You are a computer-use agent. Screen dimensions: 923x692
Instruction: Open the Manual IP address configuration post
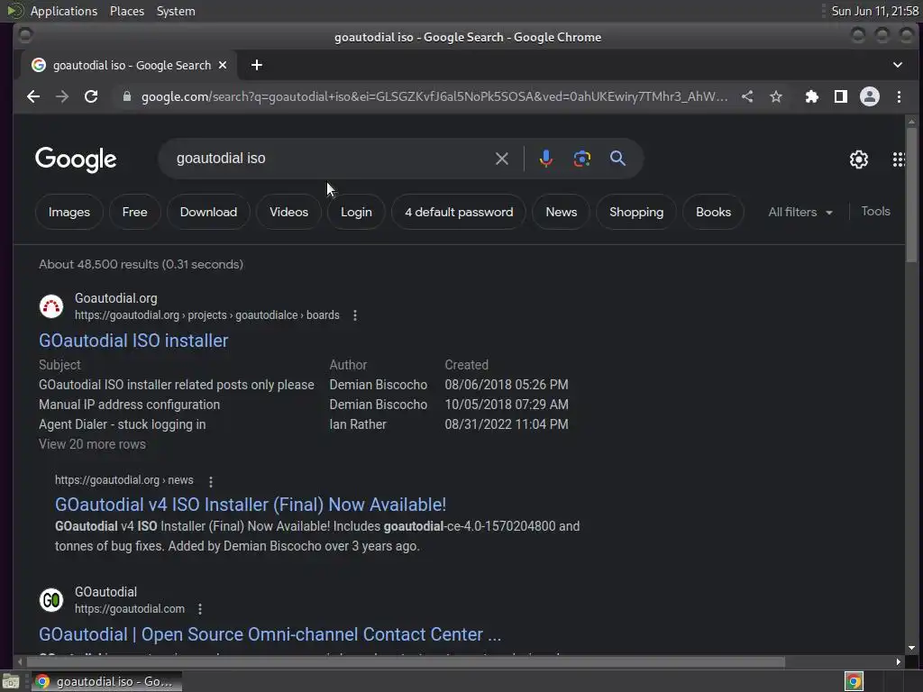(130, 405)
